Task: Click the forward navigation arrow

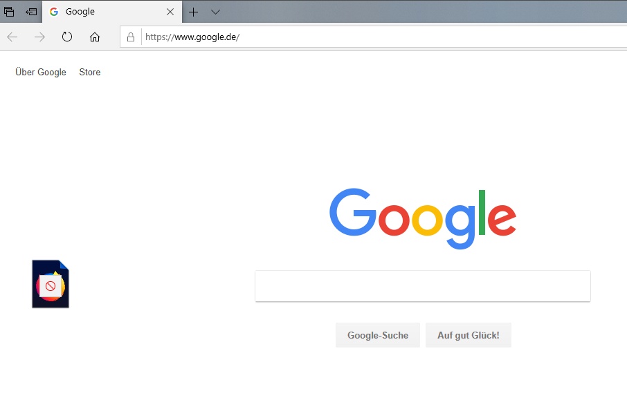Action: coord(39,37)
